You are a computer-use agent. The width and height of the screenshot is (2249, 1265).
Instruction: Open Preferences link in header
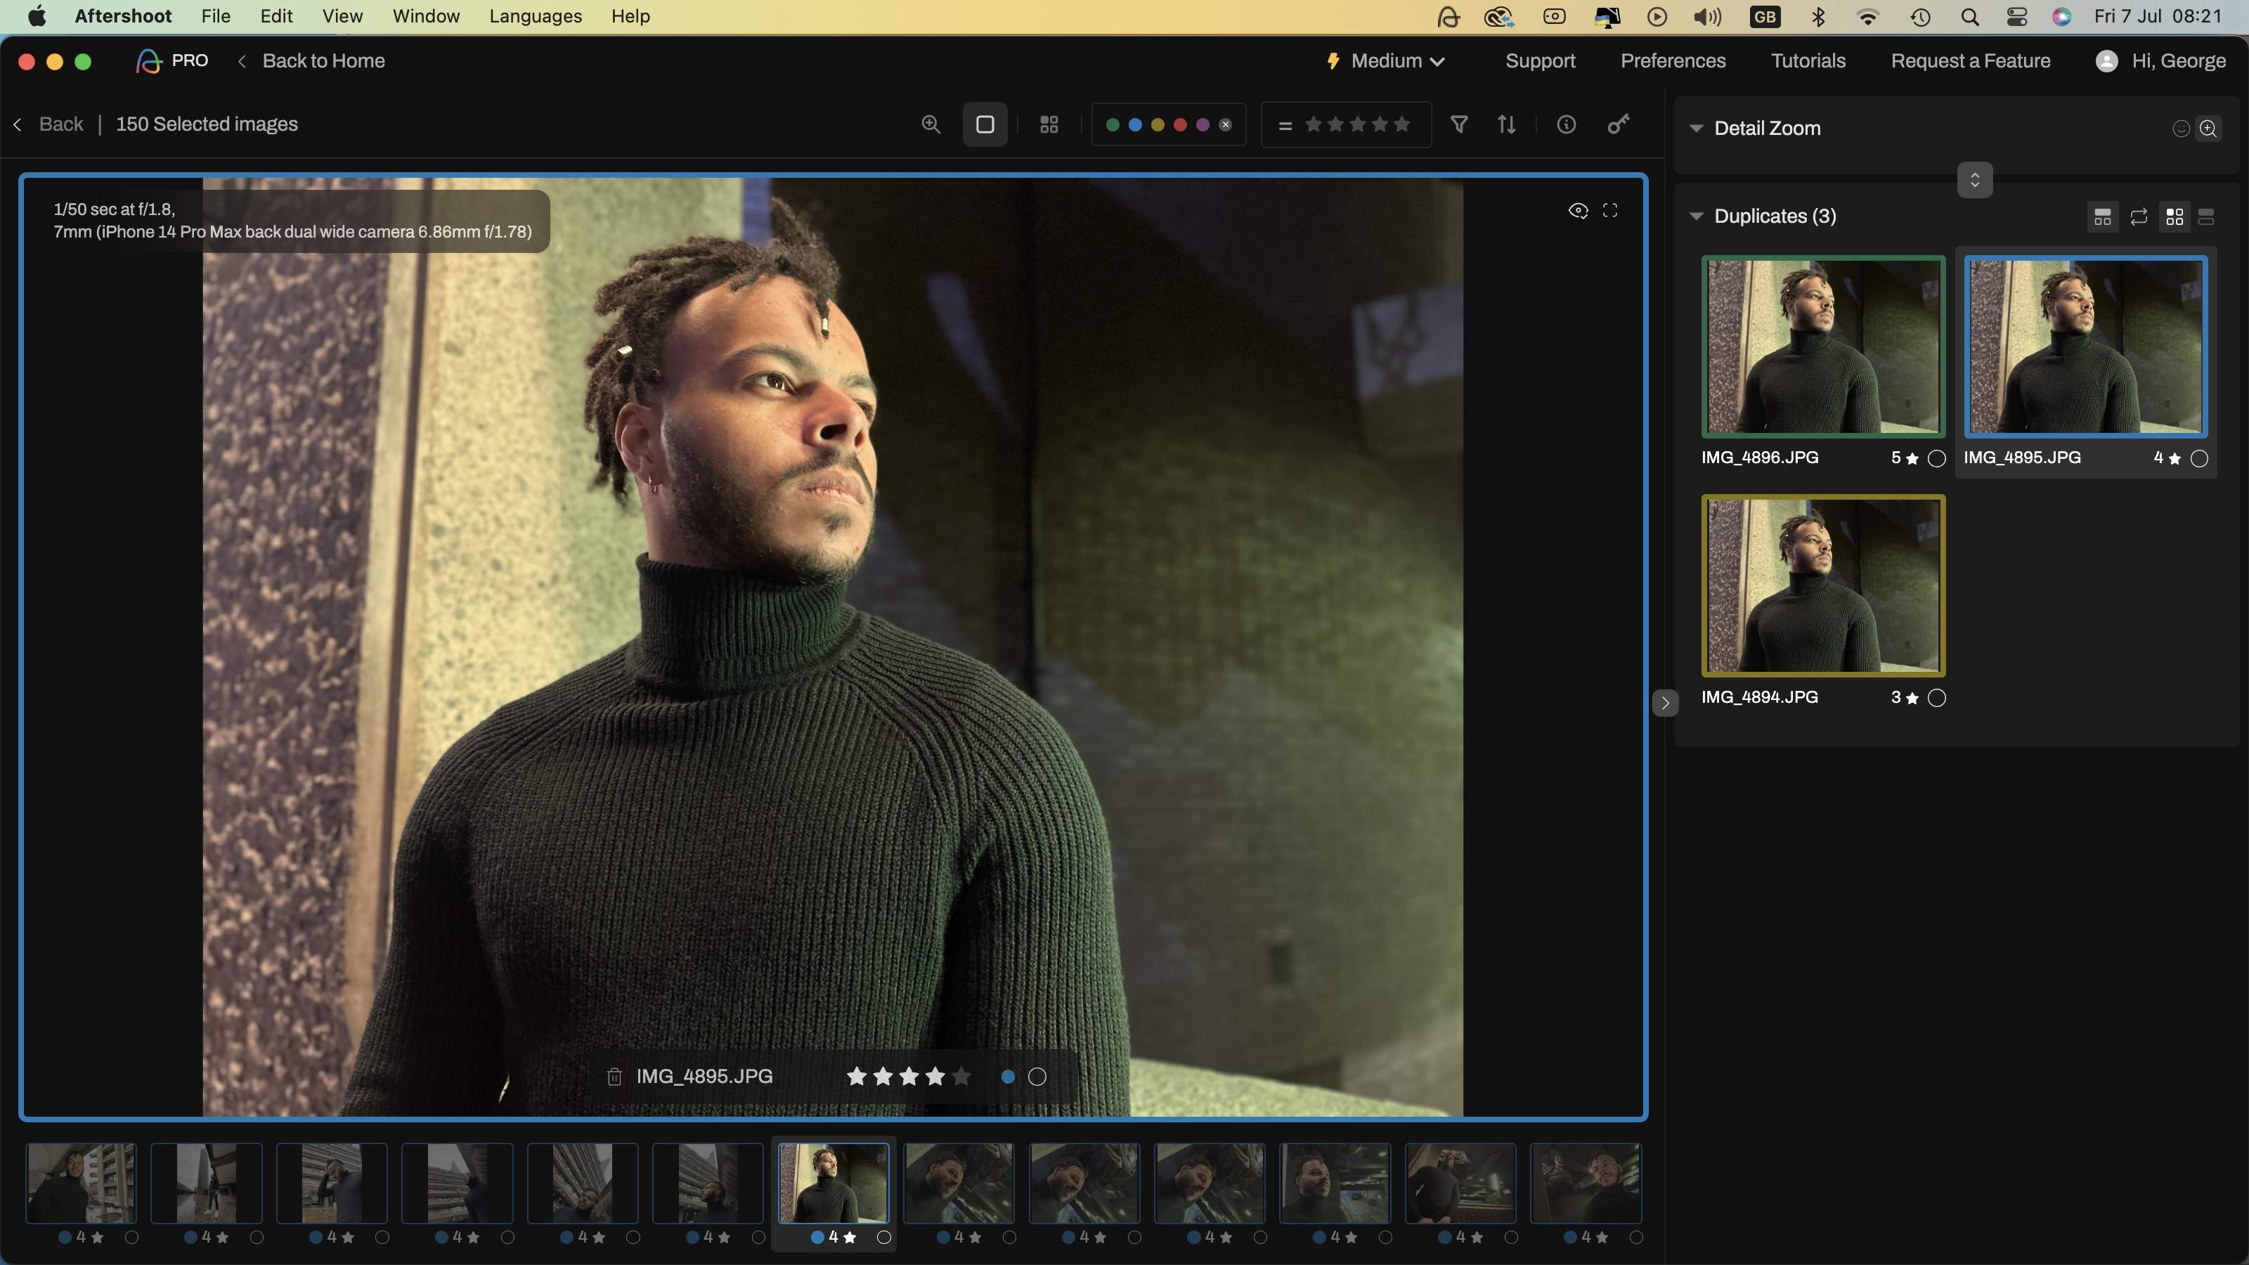(x=1673, y=61)
